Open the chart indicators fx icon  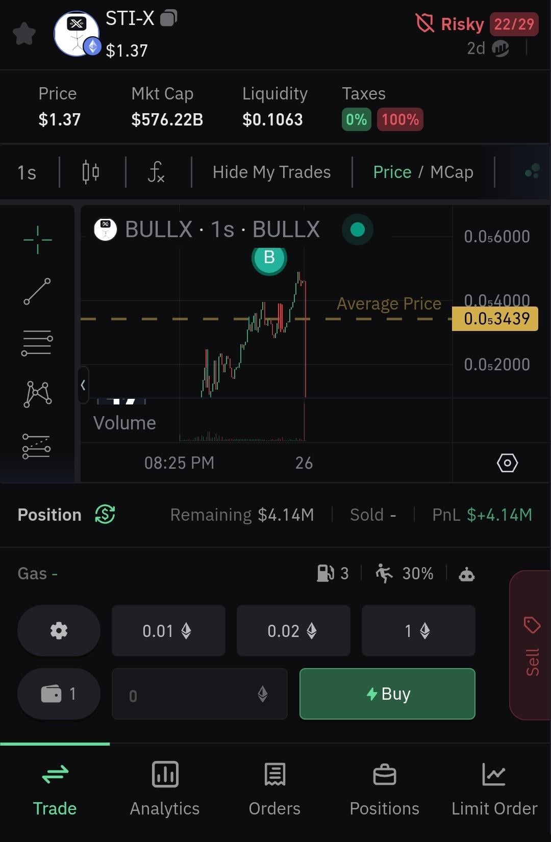coord(156,172)
